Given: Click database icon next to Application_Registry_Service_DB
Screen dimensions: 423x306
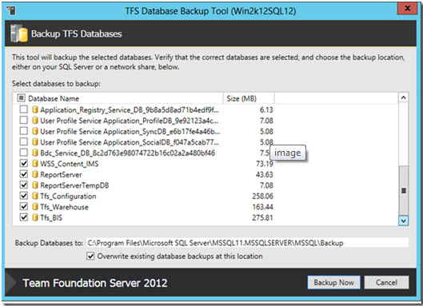Looking at the screenshot, I should tap(35, 109).
